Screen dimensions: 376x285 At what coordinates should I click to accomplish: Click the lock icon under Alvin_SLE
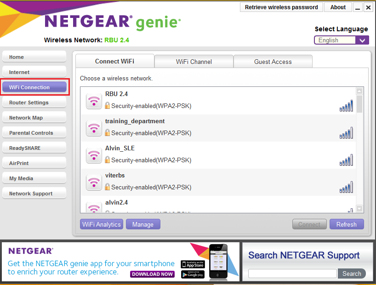108,160
